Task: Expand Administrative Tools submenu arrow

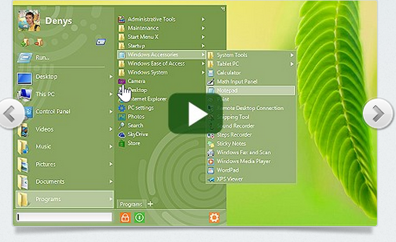Action: 203,19
